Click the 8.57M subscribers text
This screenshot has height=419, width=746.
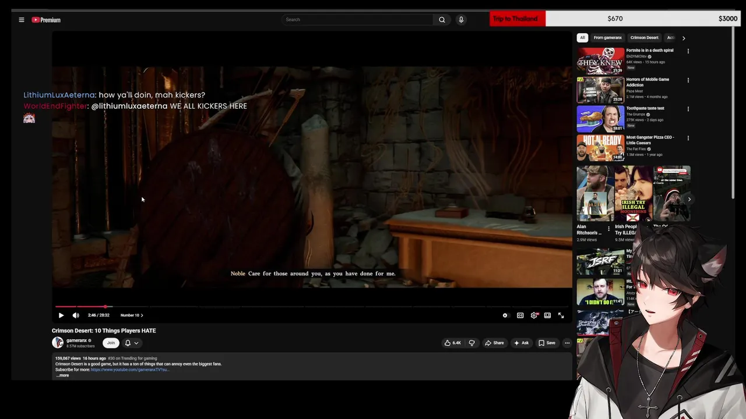(x=80, y=346)
